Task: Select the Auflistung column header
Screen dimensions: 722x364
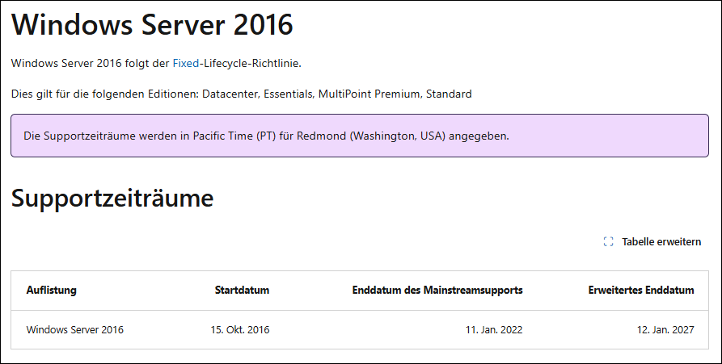Action: (51, 290)
